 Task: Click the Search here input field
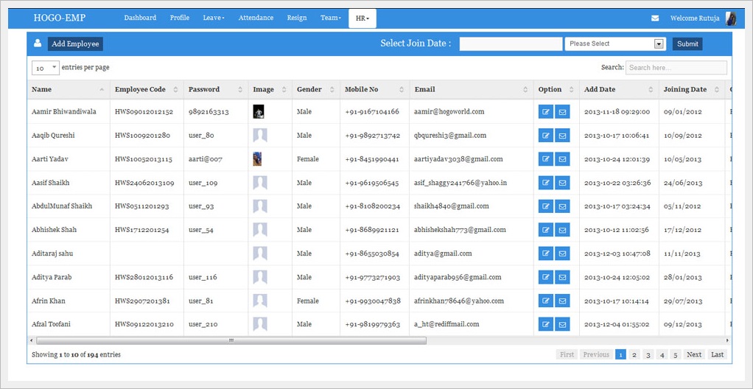click(676, 68)
